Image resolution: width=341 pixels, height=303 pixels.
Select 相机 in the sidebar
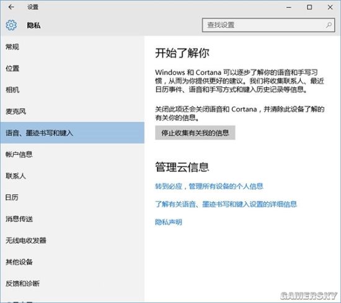coord(72,90)
